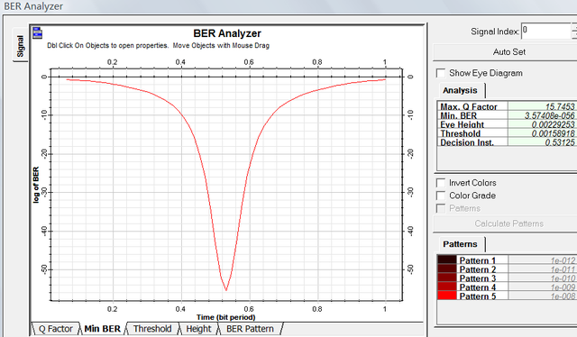Enable the Show Eye Diagram checkbox

[441, 73]
